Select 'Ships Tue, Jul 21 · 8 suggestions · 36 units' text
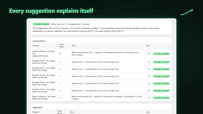The image size is (203, 114). (x=70, y=24)
